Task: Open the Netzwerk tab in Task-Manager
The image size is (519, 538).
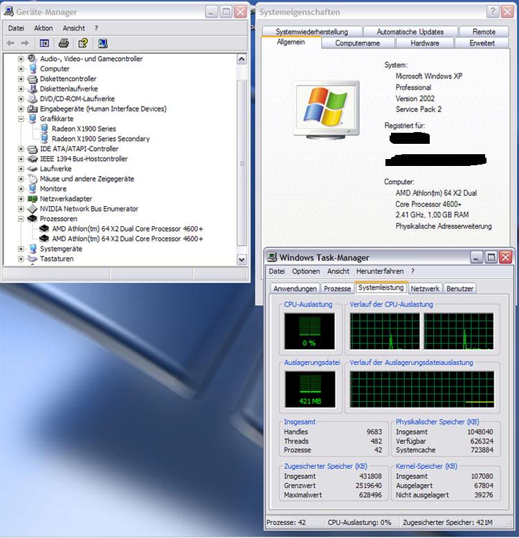Action: [x=425, y=288]
